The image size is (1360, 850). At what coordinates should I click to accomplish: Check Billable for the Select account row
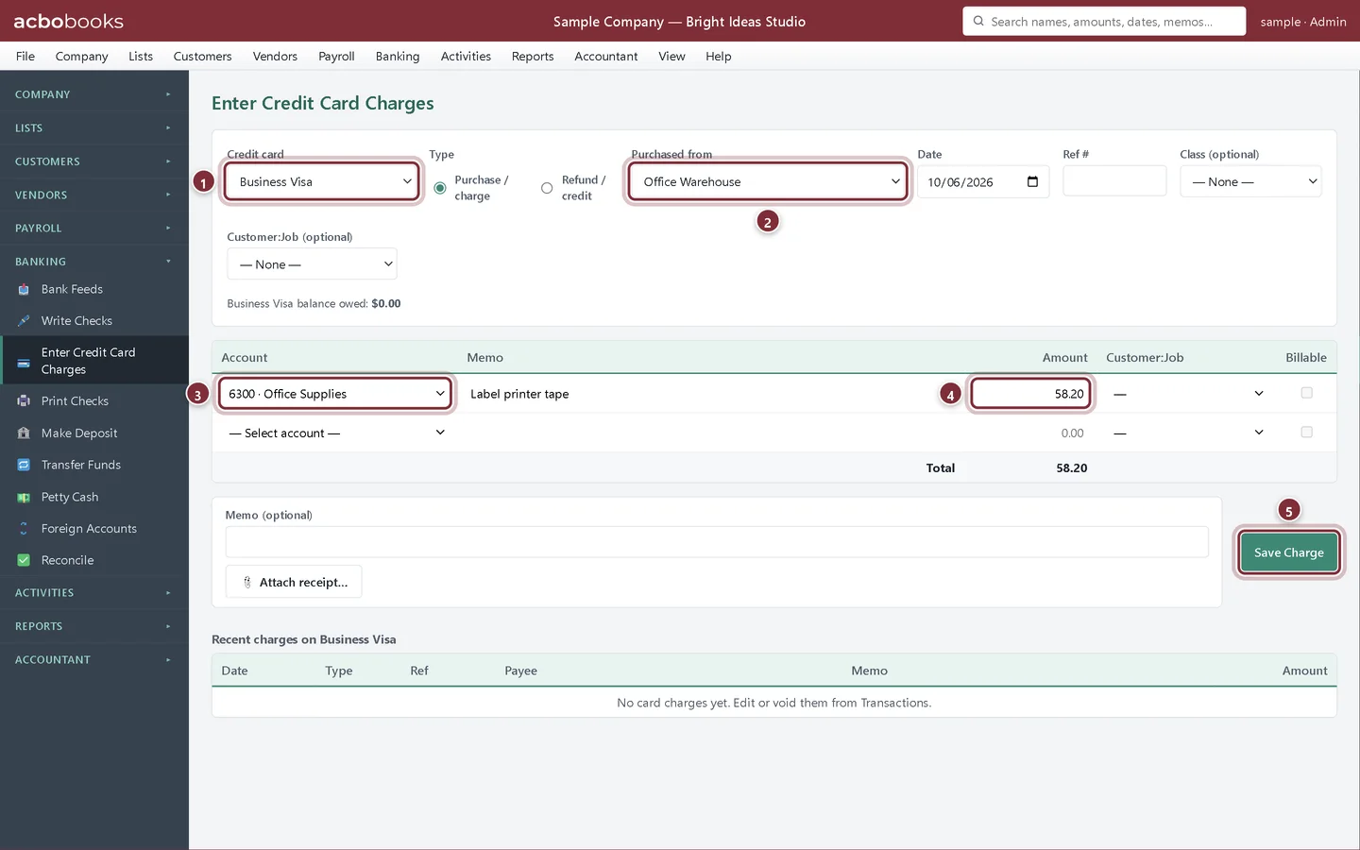pyautogui.click(x=1307, y=433)
